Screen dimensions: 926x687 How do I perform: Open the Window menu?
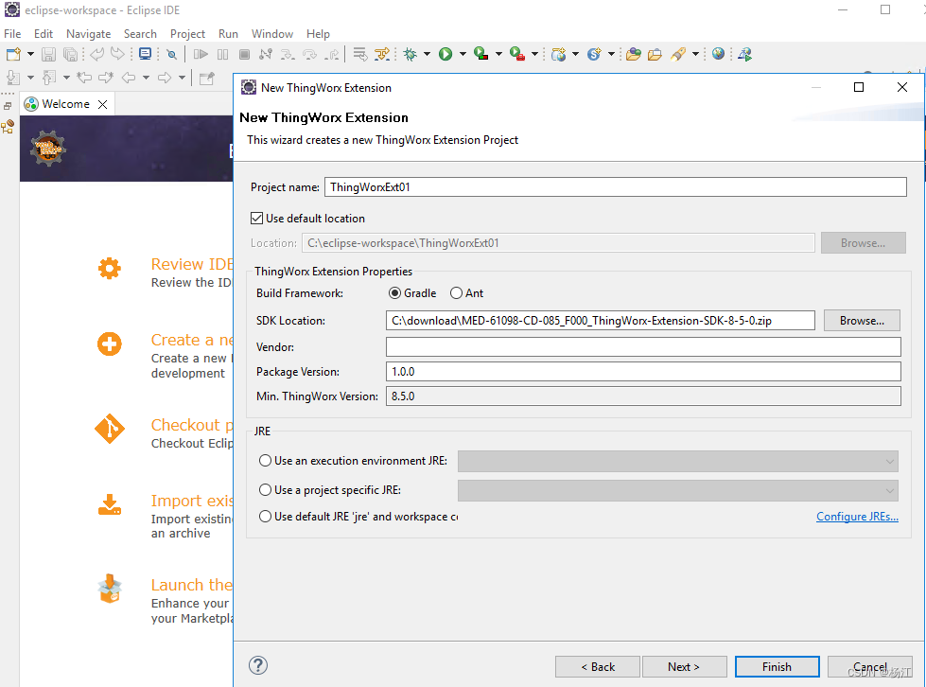(x=271, y=34)
